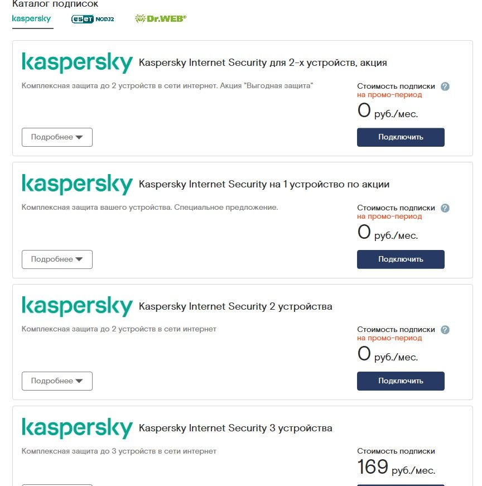The image size is (482, 486).
Task: Click Kaspersky logo in 1 устройство по акции card
Action: point(77,184)
